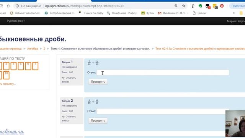Open the 'Мария Петро' user menu
This screenshot has height=138, width=245.
pos(236,21)
